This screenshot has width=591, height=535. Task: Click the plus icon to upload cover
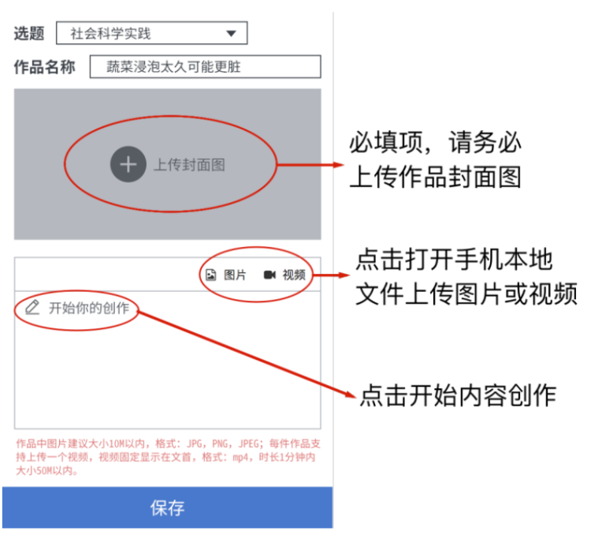(x=128, y=164)
